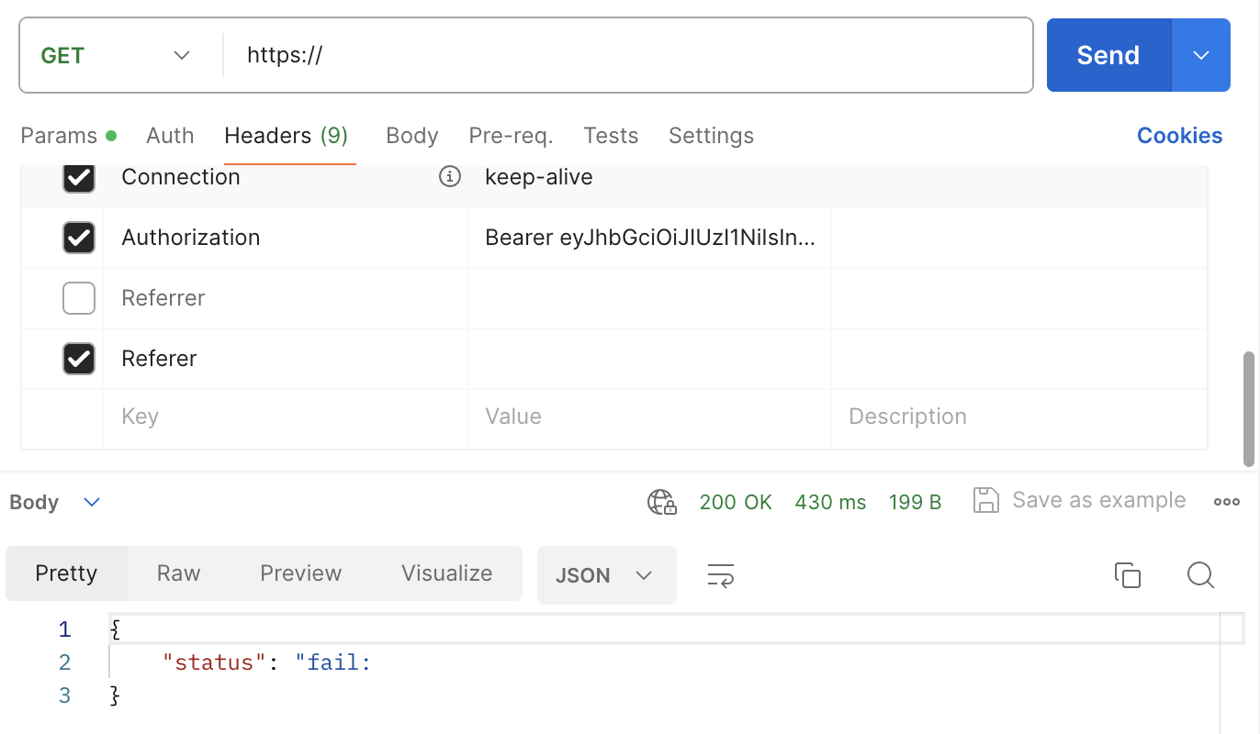
Task: Switch to the Preview response tab
Action: click(300, 573)
